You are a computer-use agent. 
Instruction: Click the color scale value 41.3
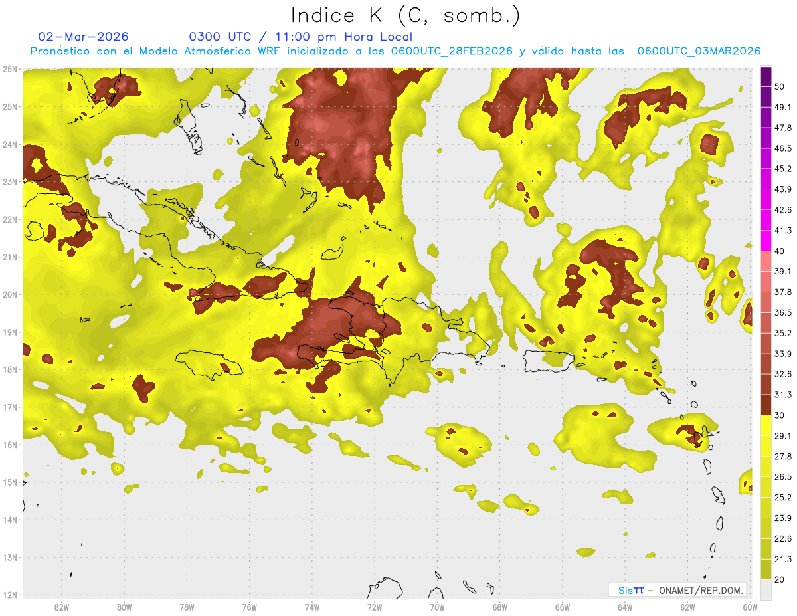click(x=783, y=231)
